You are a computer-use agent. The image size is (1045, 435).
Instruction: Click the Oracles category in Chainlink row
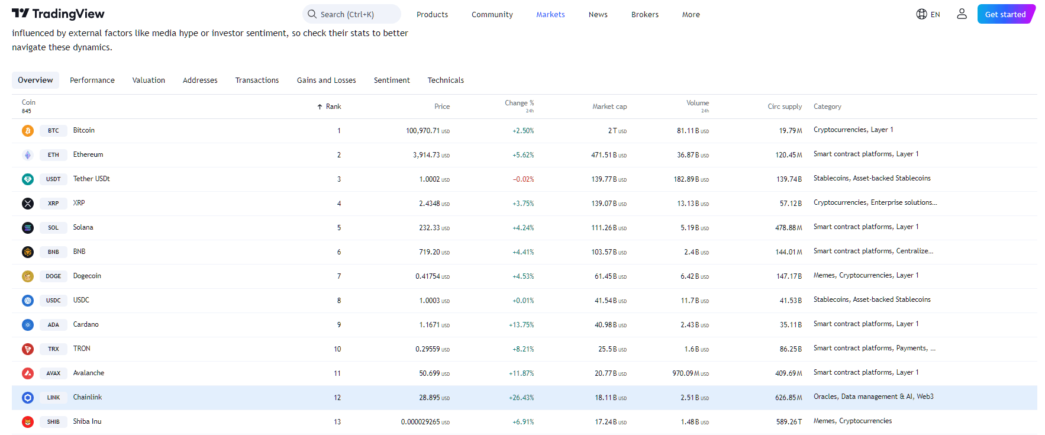tap(825, 397)
